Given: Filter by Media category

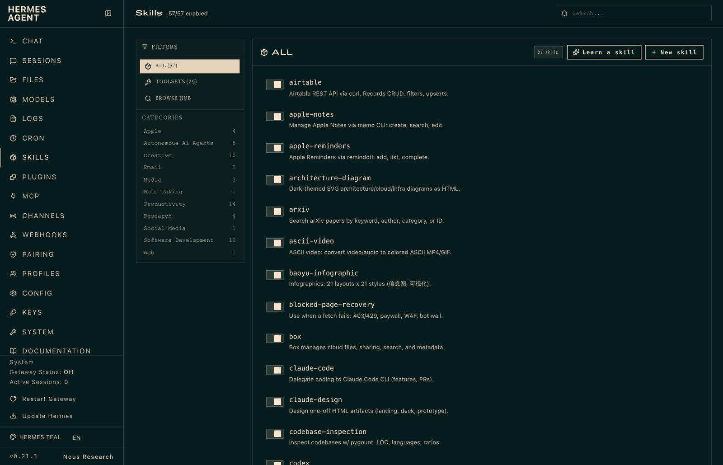Looking at the screenshot, I should 190,180.
